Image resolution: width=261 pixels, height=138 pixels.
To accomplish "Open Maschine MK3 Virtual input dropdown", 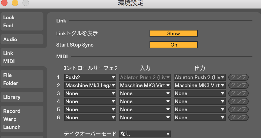I will [145, 85].
